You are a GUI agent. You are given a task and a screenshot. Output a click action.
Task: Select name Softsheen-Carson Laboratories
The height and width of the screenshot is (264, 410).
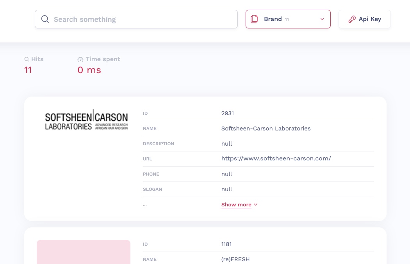pos(266,128)
